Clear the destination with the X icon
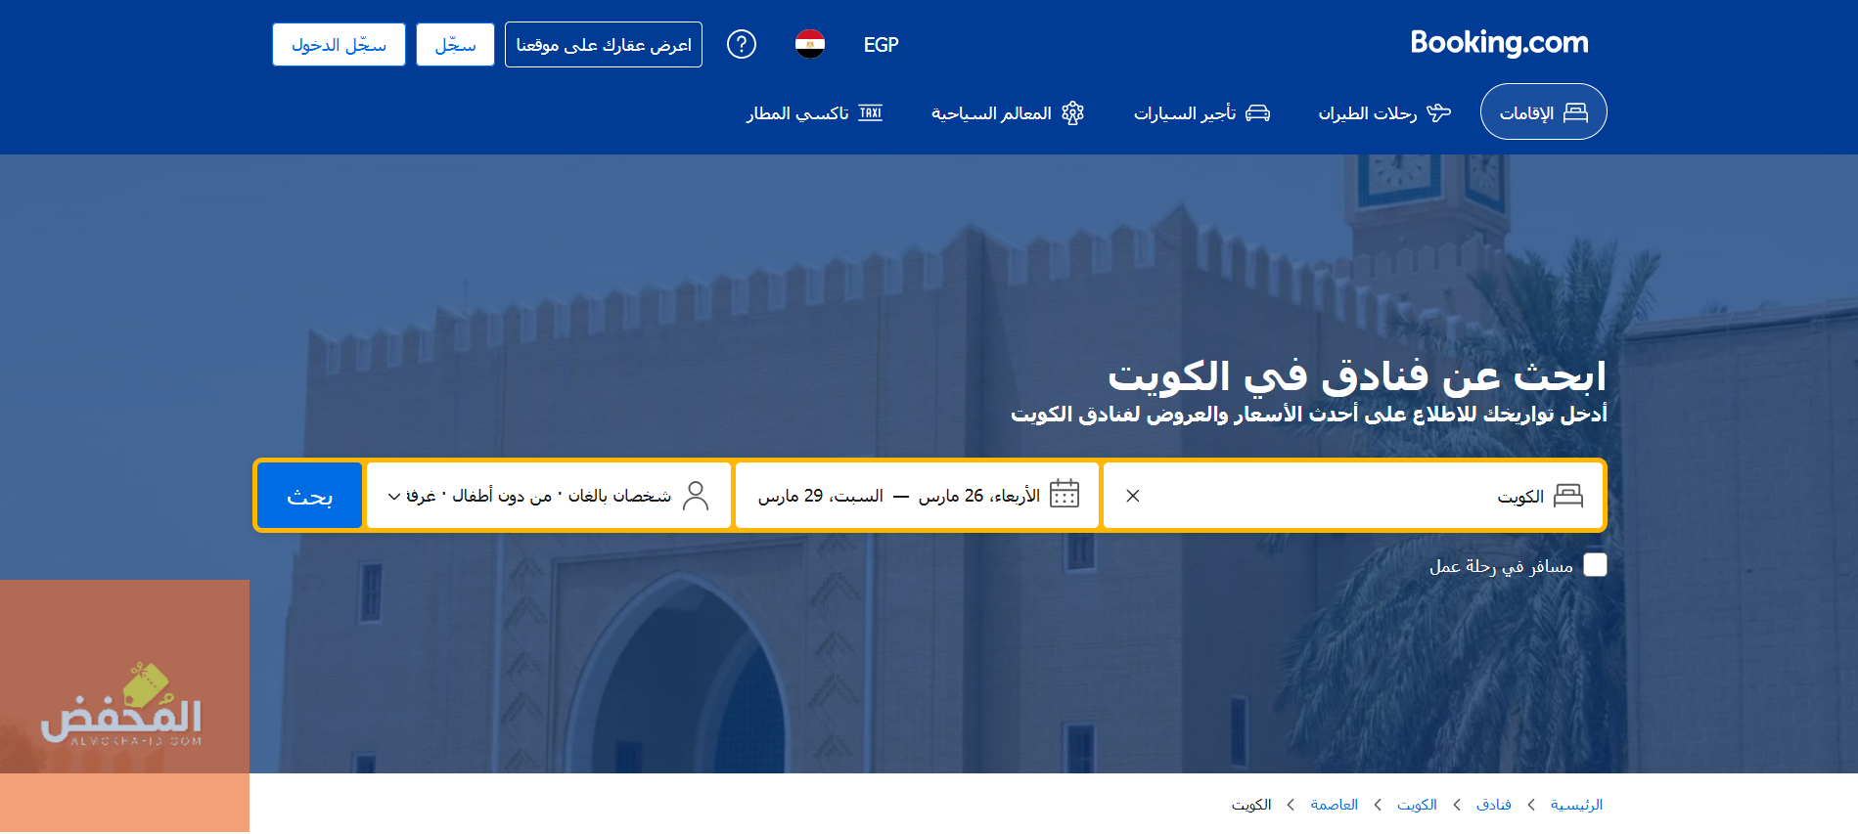The height and width of the screenshot is (834, 1858). pyautogui.click(x=1132, y=496)
